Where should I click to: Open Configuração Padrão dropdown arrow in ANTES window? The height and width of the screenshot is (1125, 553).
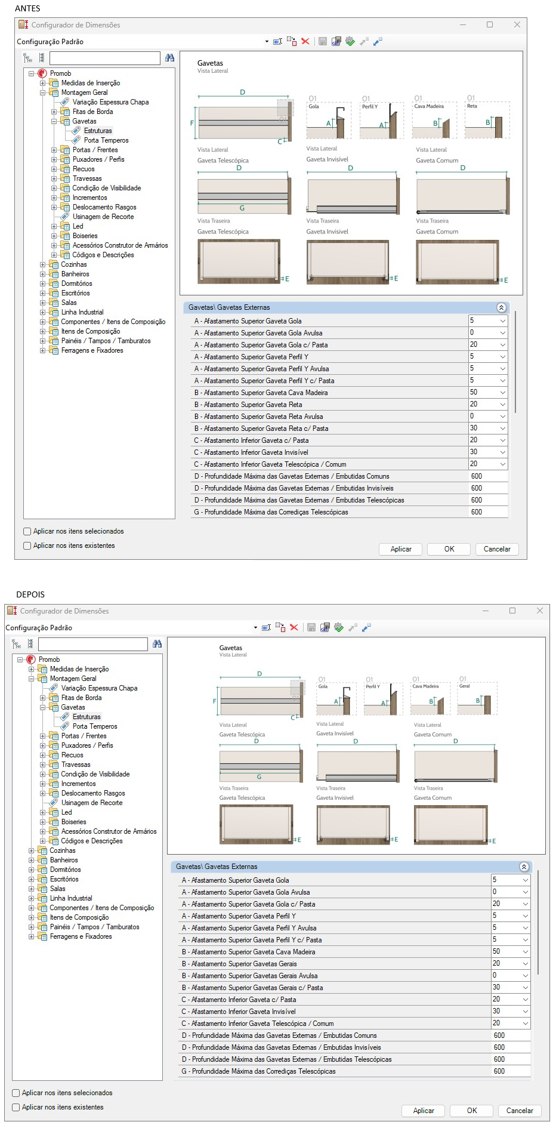click(x=267, y=42)
